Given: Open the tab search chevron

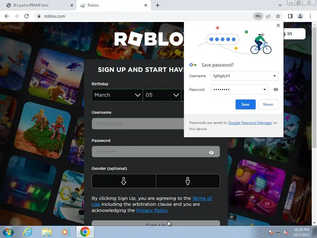Looking at the screenshot, I should coord(280,5).
